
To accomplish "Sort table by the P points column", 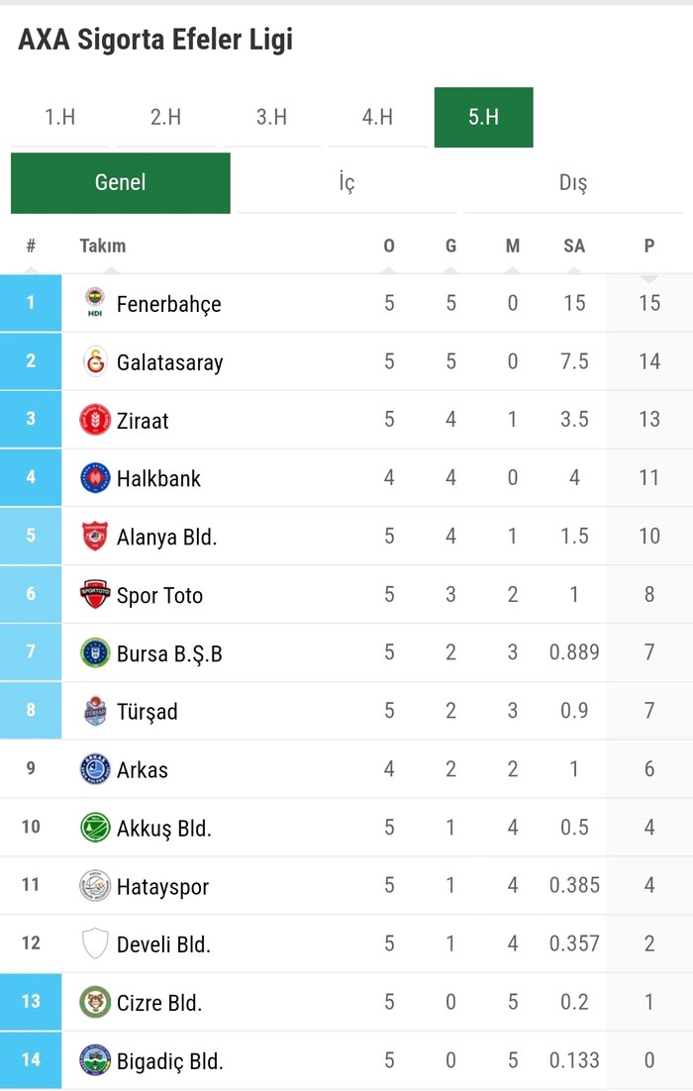I will 649,247.
